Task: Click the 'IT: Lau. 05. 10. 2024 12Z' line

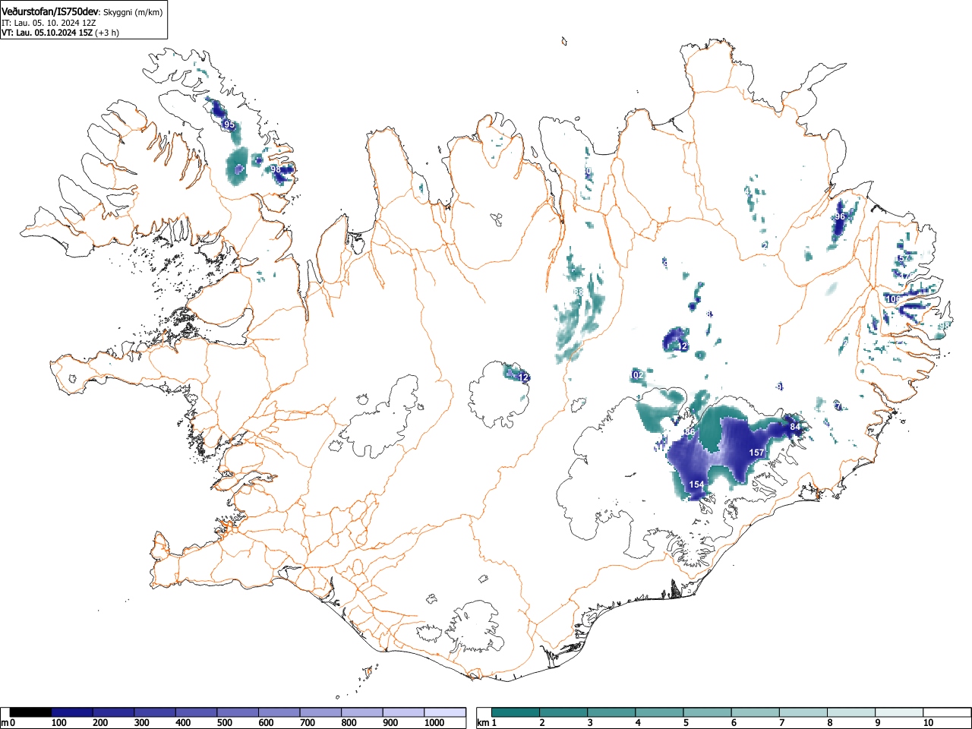Action: coord(49,23)
